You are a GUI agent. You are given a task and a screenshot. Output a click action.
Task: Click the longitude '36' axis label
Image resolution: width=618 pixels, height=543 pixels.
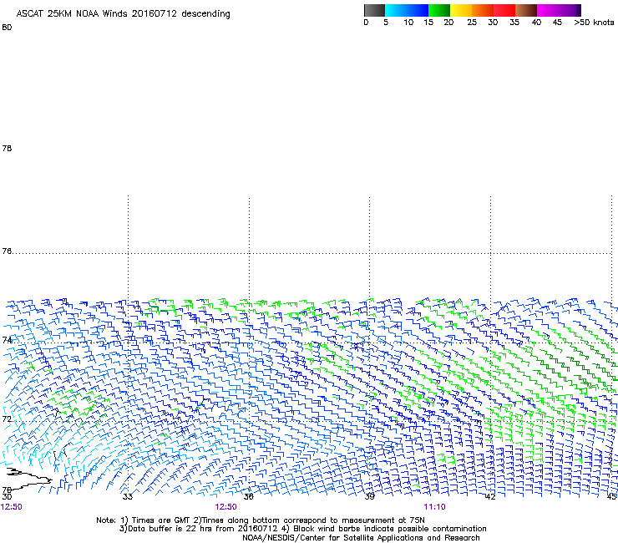tap(248, 496)
